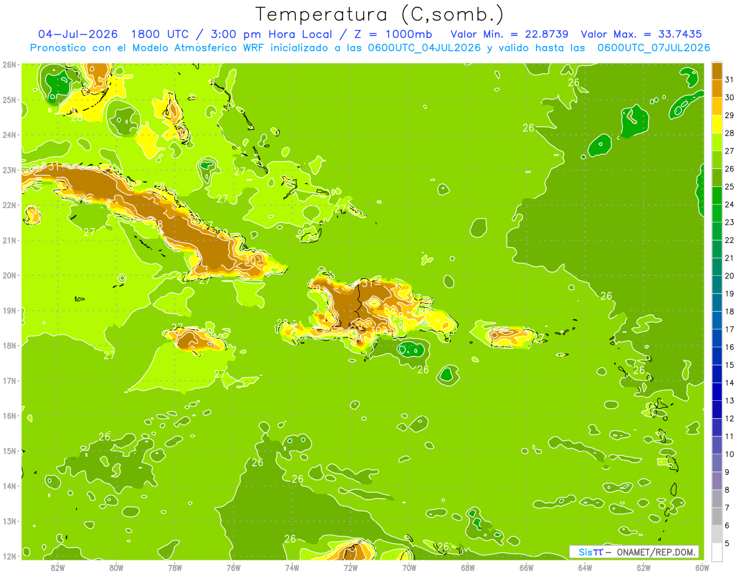Click the 25N latitude label

click(9, 99)
